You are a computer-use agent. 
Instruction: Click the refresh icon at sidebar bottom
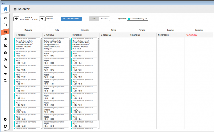[5, 126]
